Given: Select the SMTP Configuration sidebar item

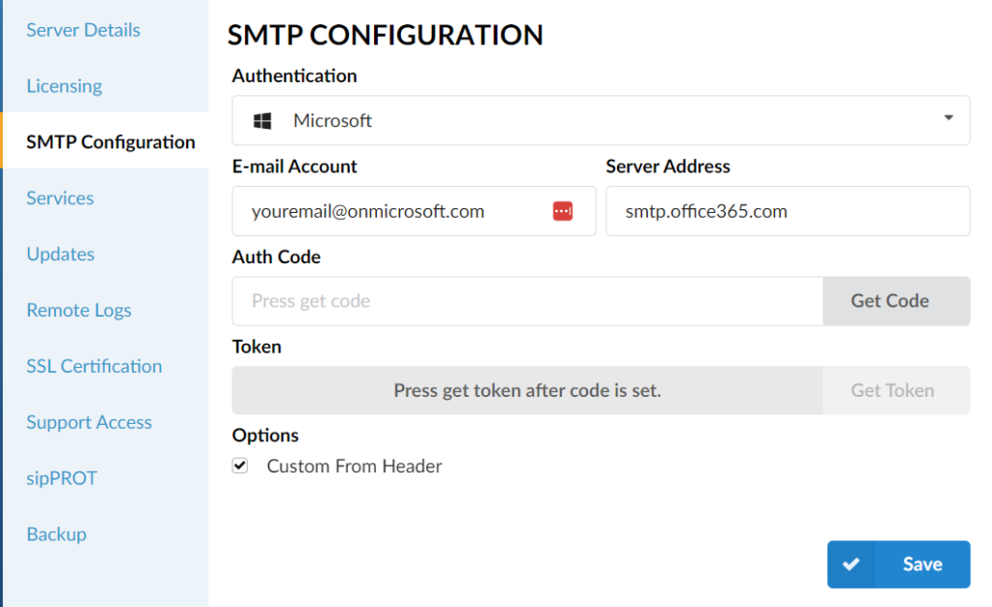Looking at the screenshot, I should click(110, 141).
